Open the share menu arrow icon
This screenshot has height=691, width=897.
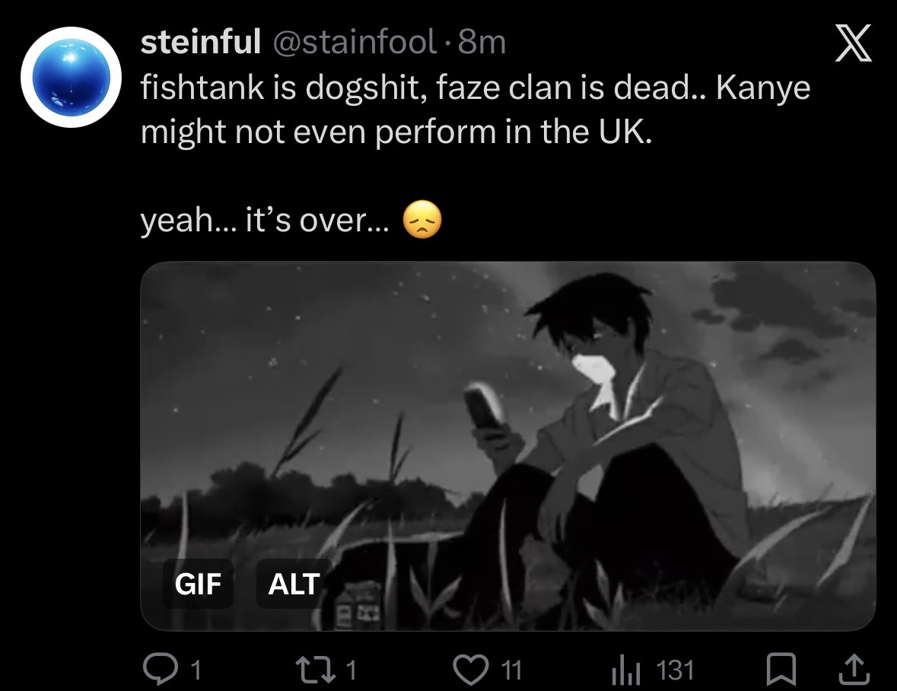click(854, 669)
